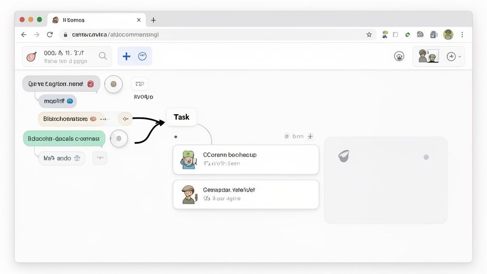
Task: Click the node handle icon beside Bibtrchotrratrom
Action: coord(125,118)
